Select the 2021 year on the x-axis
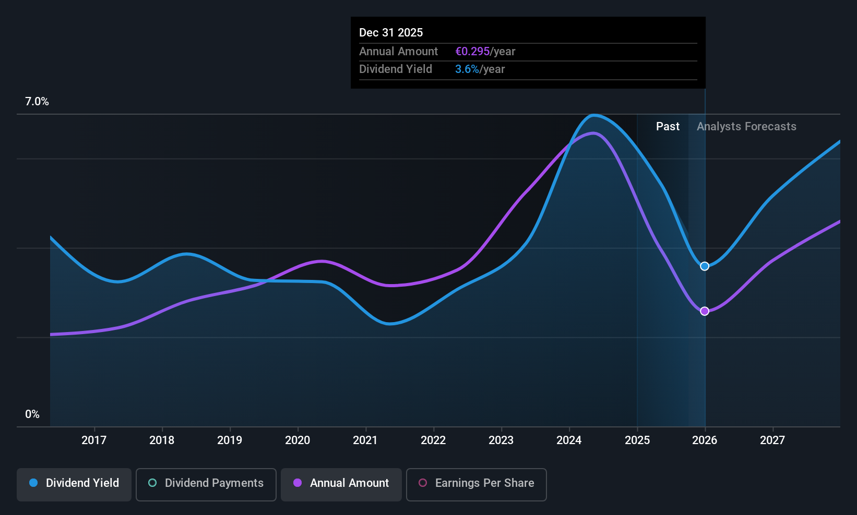 [x=365, y=440]
